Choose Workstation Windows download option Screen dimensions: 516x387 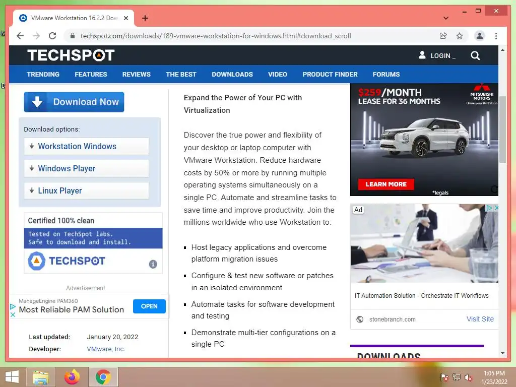coord(86,147)
